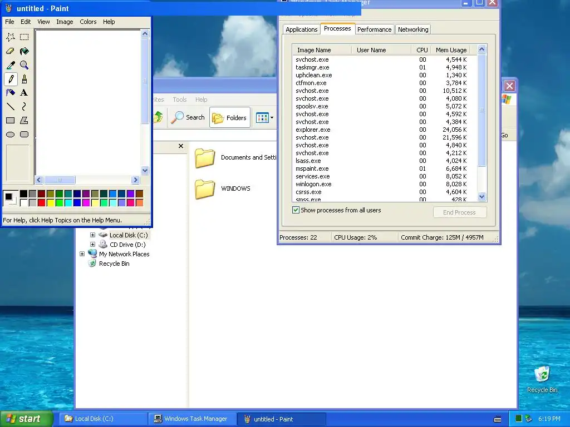The width and height of the screenshot is (570, 427).
Task: Click the system tray clock showing 6:19 PM
Action: click(549, 419)
